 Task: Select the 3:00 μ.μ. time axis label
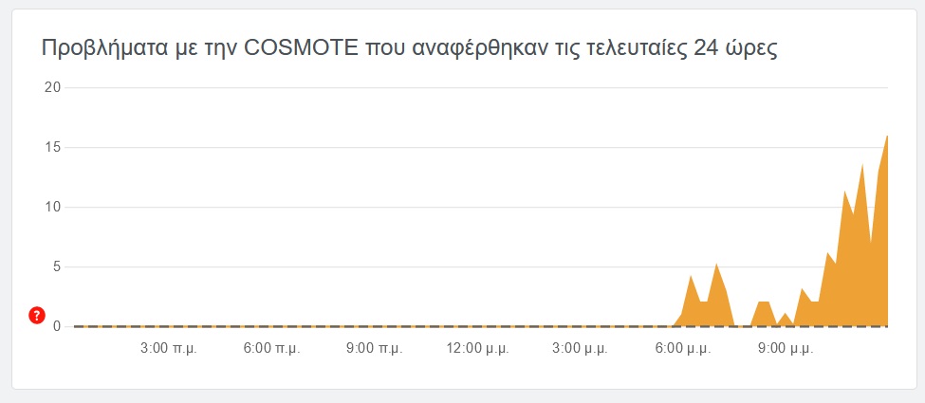tap(581, 348)
